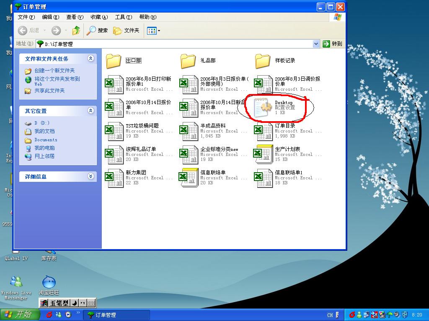This screenshot has width=429, height=321.
Task: Go to D (D:) drive
Action: coord(42,123)
